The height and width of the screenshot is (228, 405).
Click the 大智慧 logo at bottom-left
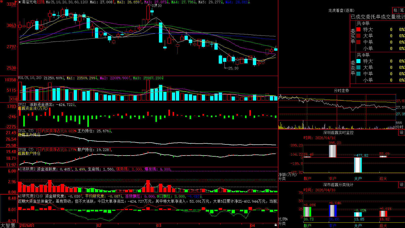(8, 225)
